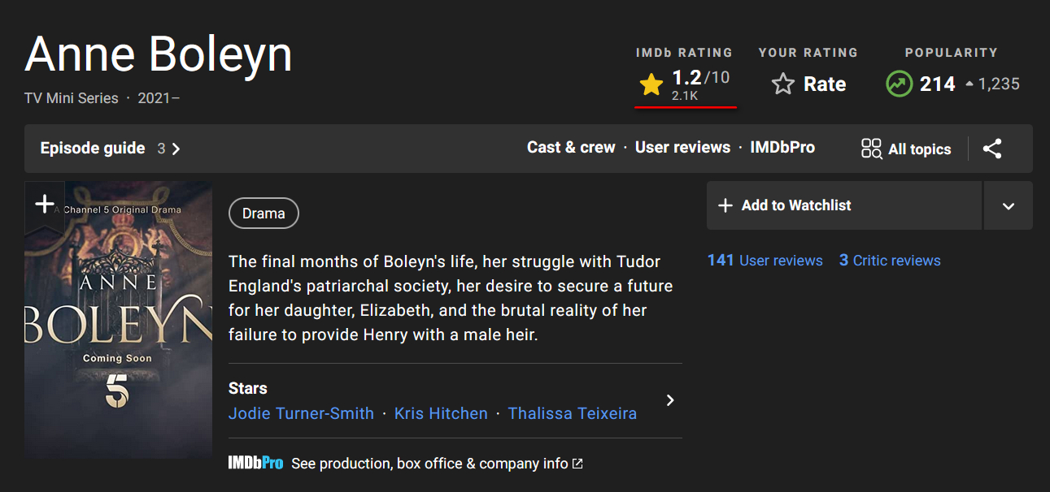
Task: Click the external link icon beside company info
Action: click(577, 464)
